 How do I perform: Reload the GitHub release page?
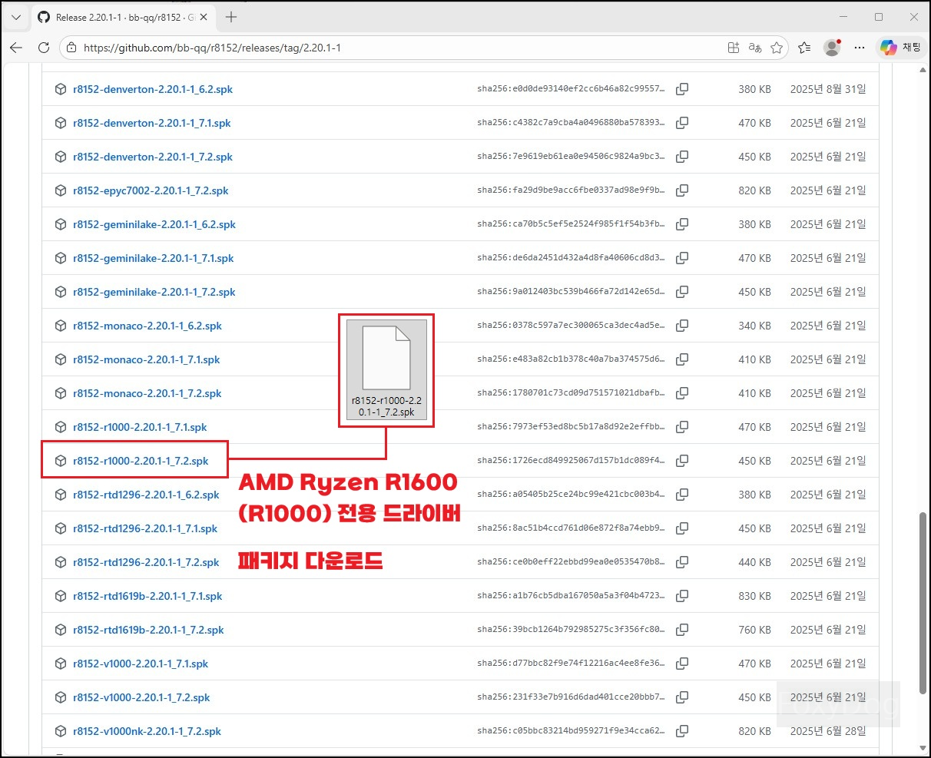pos(44,48)
